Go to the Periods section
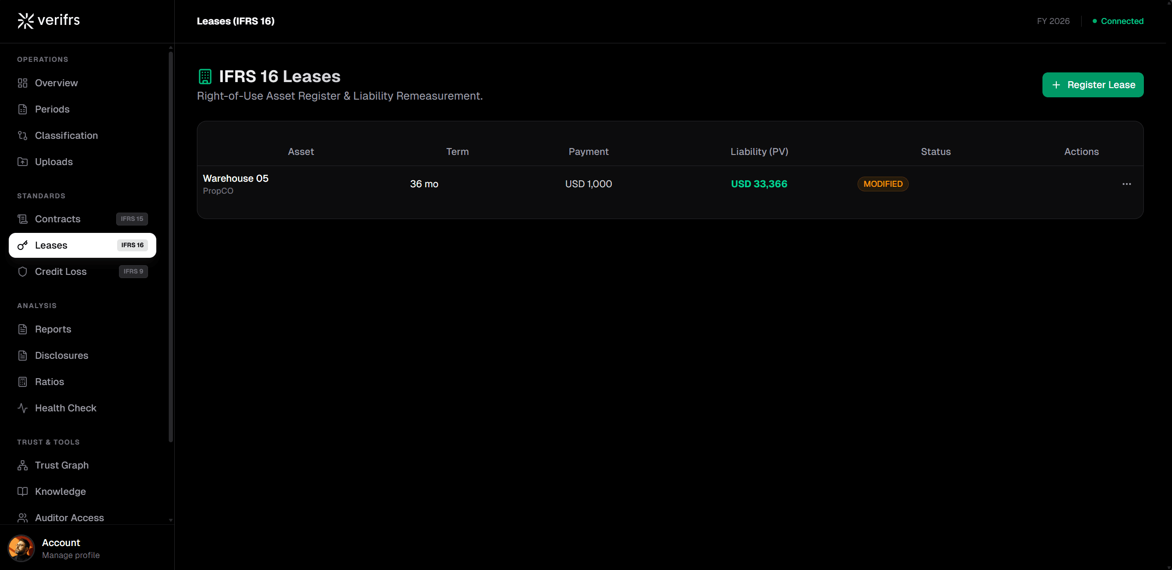The height and width of the screenshot is (570, 1172). 52,109
